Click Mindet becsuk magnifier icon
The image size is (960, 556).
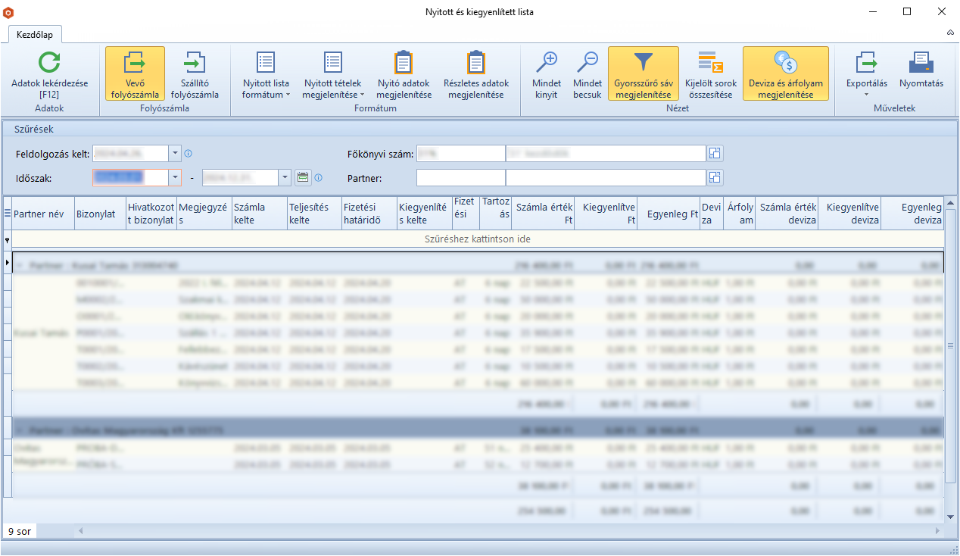[x=587, y=62]
